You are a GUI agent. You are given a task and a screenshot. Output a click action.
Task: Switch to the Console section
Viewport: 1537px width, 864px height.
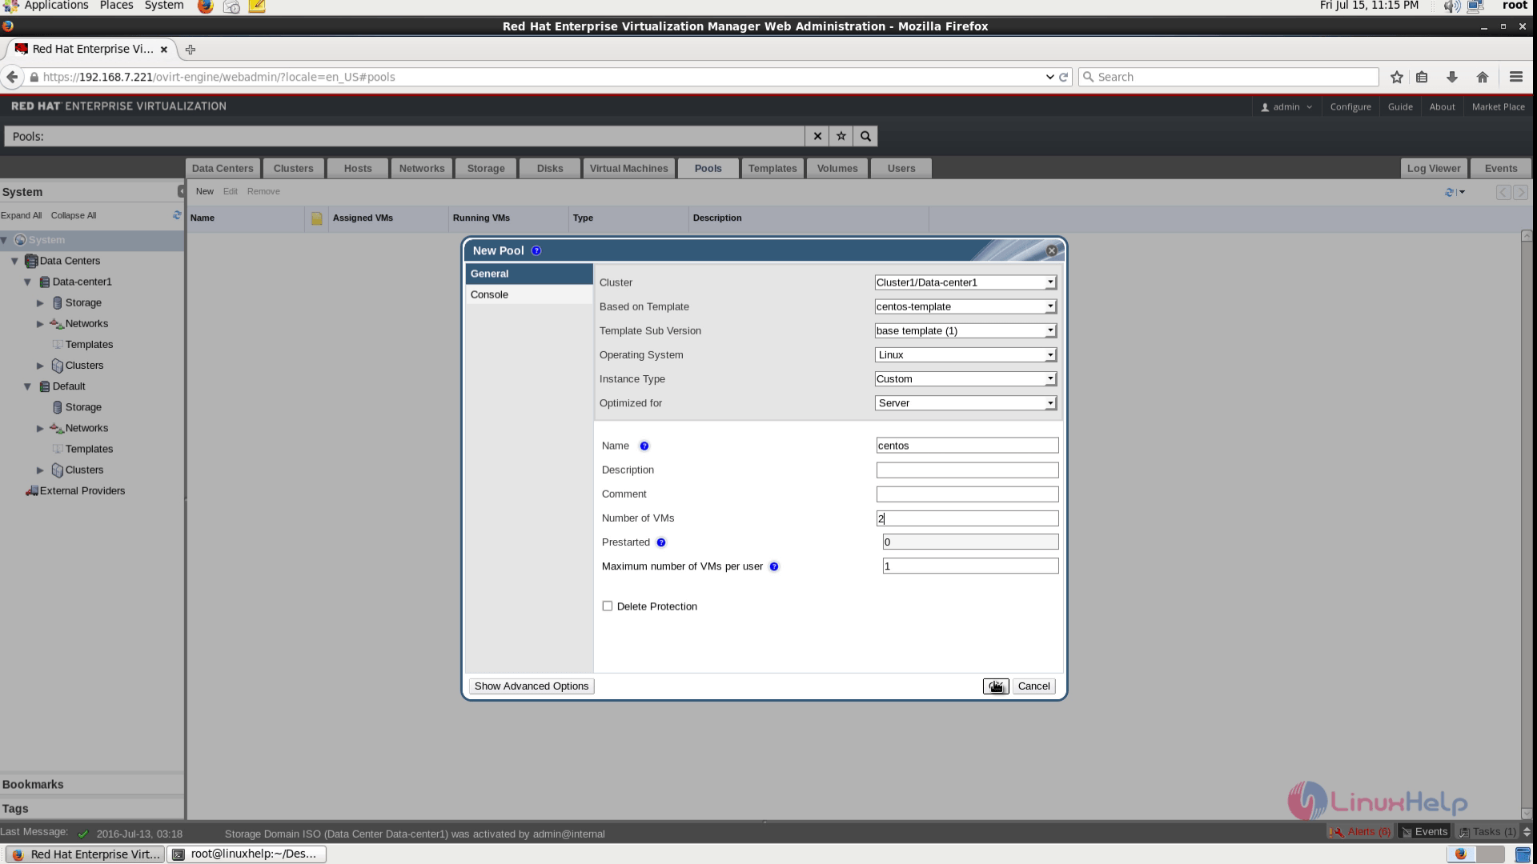(x=529, y=294)
